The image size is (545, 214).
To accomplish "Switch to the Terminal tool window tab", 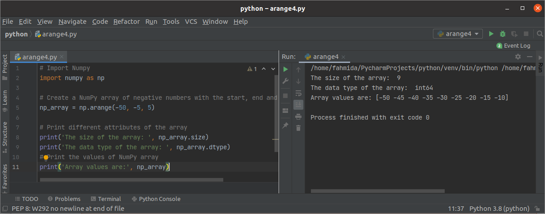I will (x=106, y=199).
